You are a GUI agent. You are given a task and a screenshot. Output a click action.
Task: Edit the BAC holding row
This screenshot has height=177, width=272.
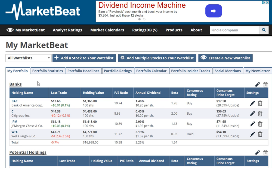(x=252, y=103)
